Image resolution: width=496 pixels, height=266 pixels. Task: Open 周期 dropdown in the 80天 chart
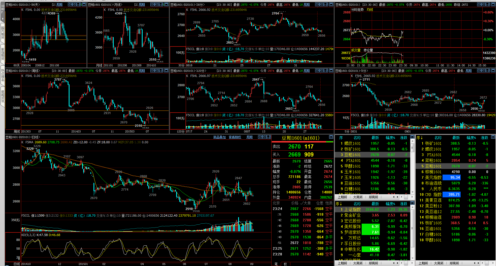pos(59,5)
